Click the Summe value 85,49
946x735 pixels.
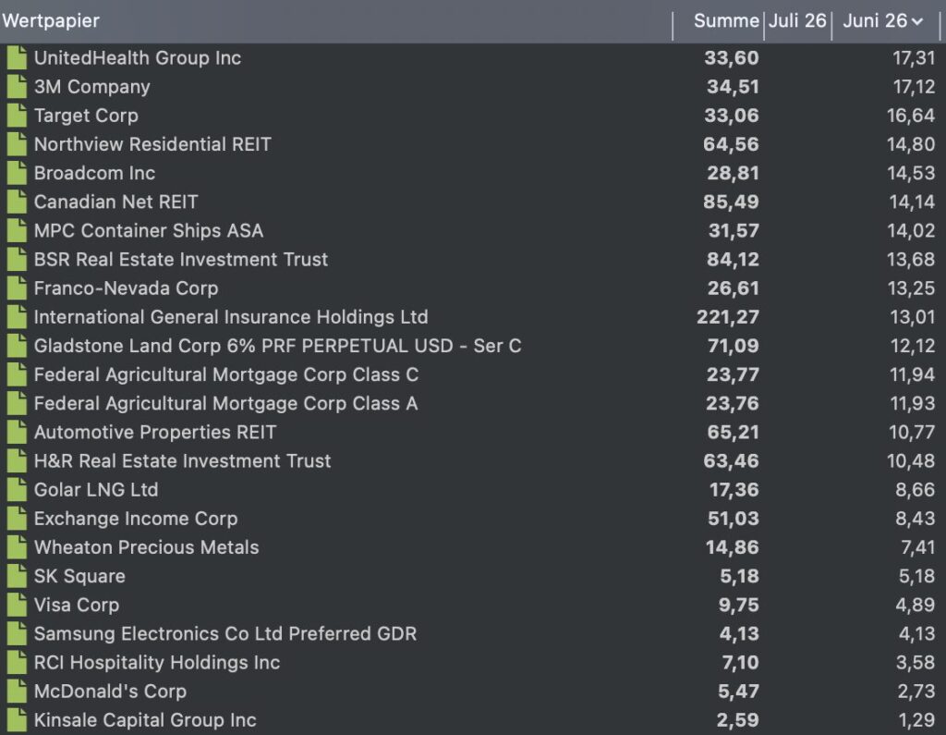(731, 202)
